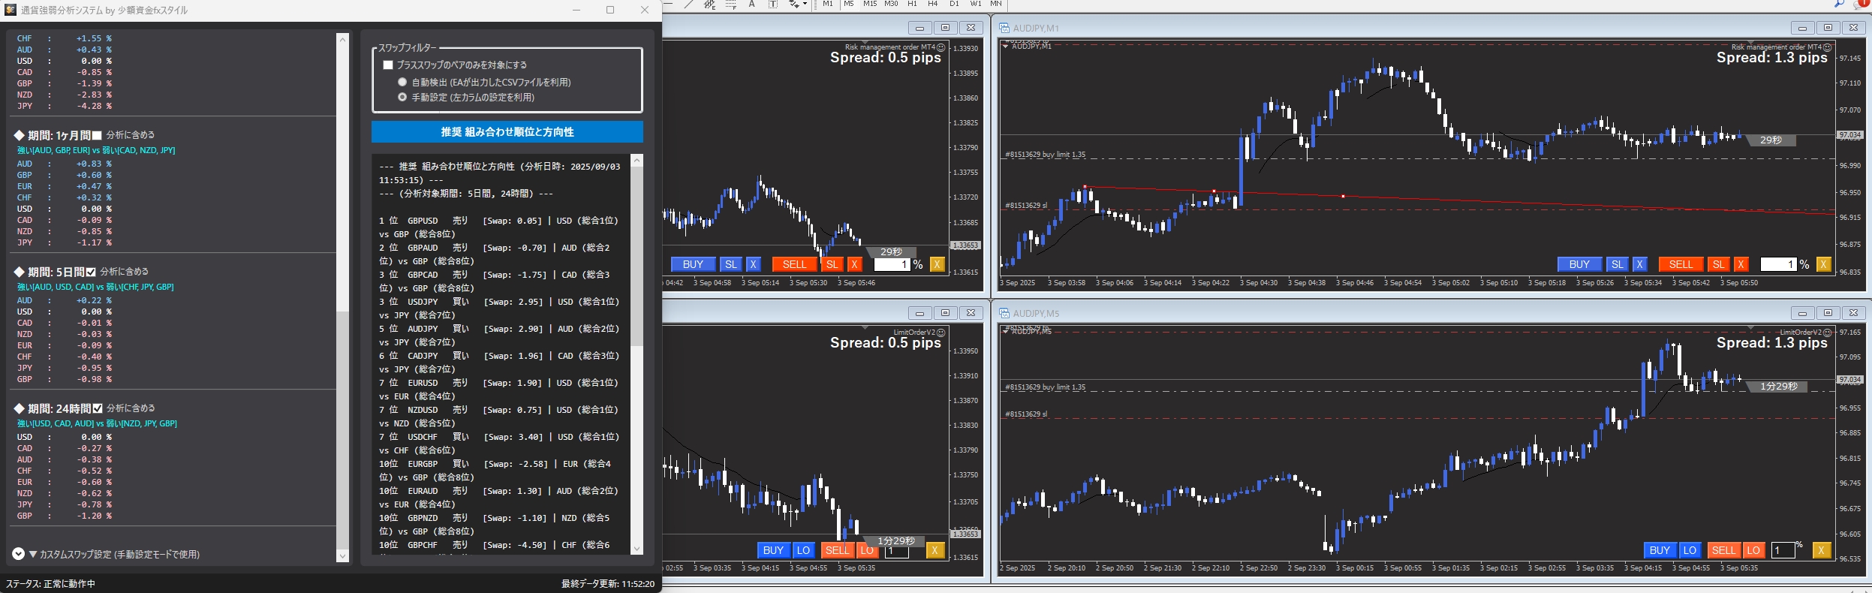This screenshot has height=593, width=1872.
Task: Switch chart to H1 timeframe
Action: tap(912, 5)
